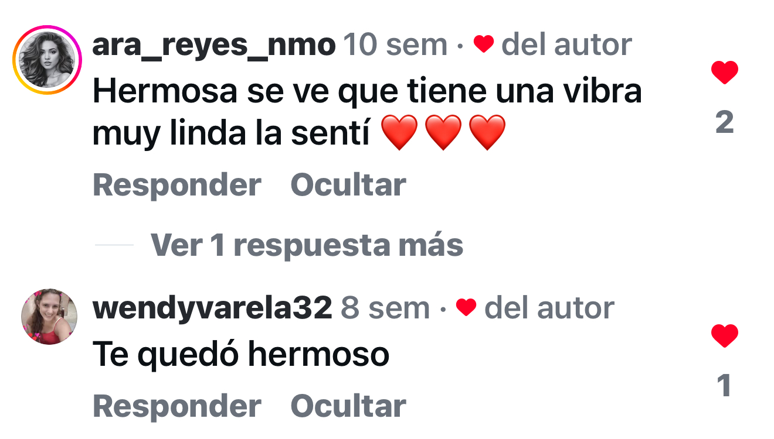
Task: Hide ara_reyes_nmo's comment with Ocultar
Action: [348, 185]
